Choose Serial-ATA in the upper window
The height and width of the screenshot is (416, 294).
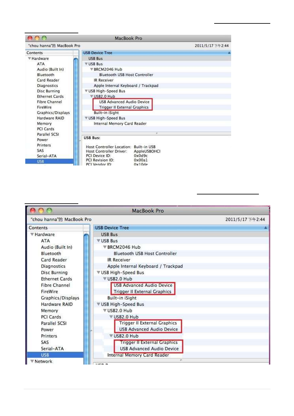click(47, 156)
